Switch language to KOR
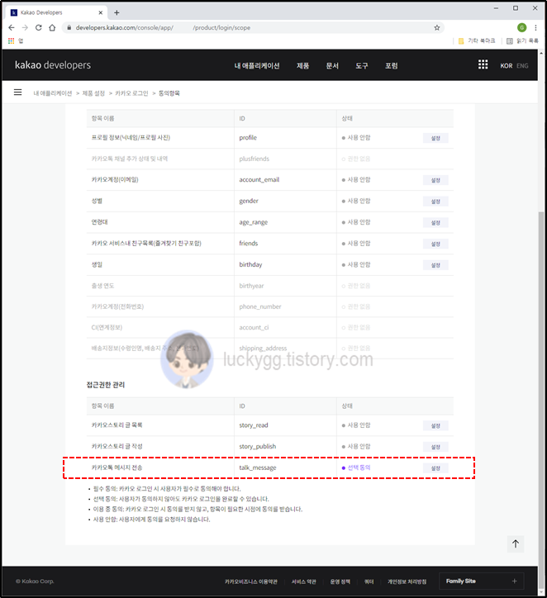 click(507, 65)
